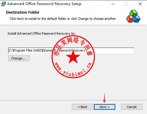Click the Destination Folder heading

point(23,12)
